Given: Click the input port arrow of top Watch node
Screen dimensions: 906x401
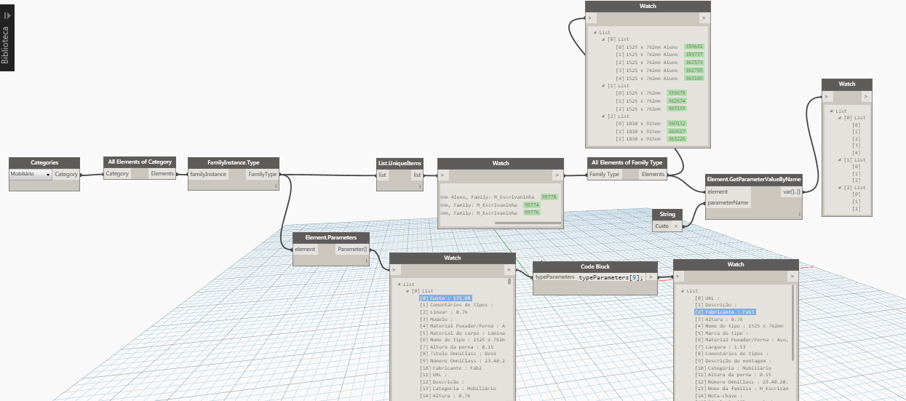Looking at the screenshot, I should [x=590, y=17].
